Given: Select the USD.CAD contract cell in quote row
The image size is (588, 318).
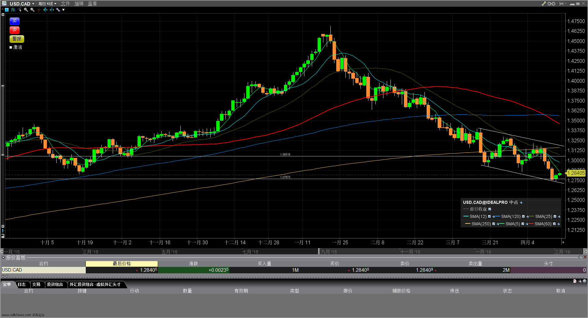Looking at the screenshot, I should pos(43,270).
